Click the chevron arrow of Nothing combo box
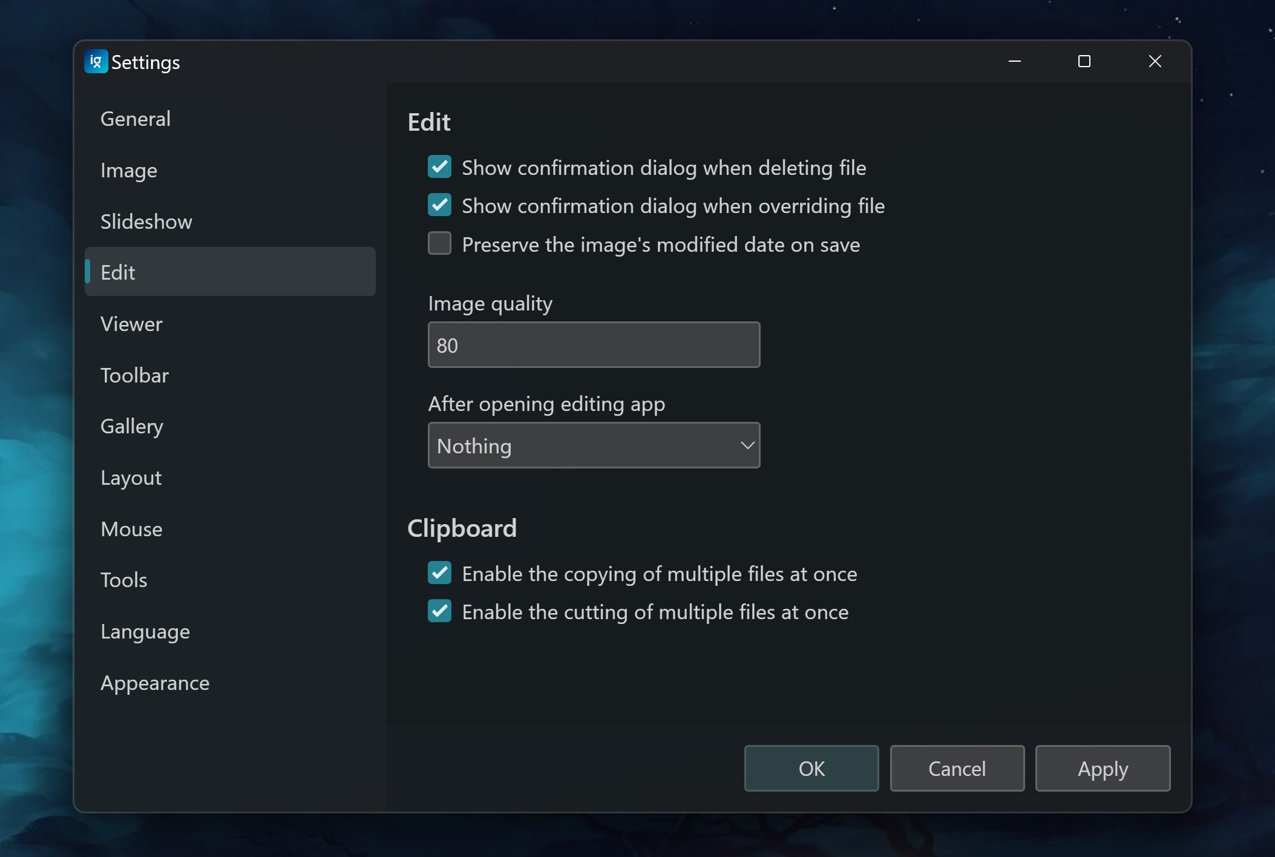The height and width of the screenshot is (857, 1275). (747, 445)
